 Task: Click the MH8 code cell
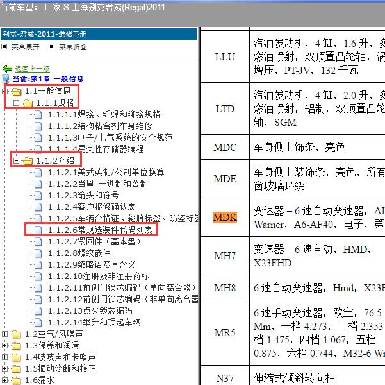coord(225,287)
